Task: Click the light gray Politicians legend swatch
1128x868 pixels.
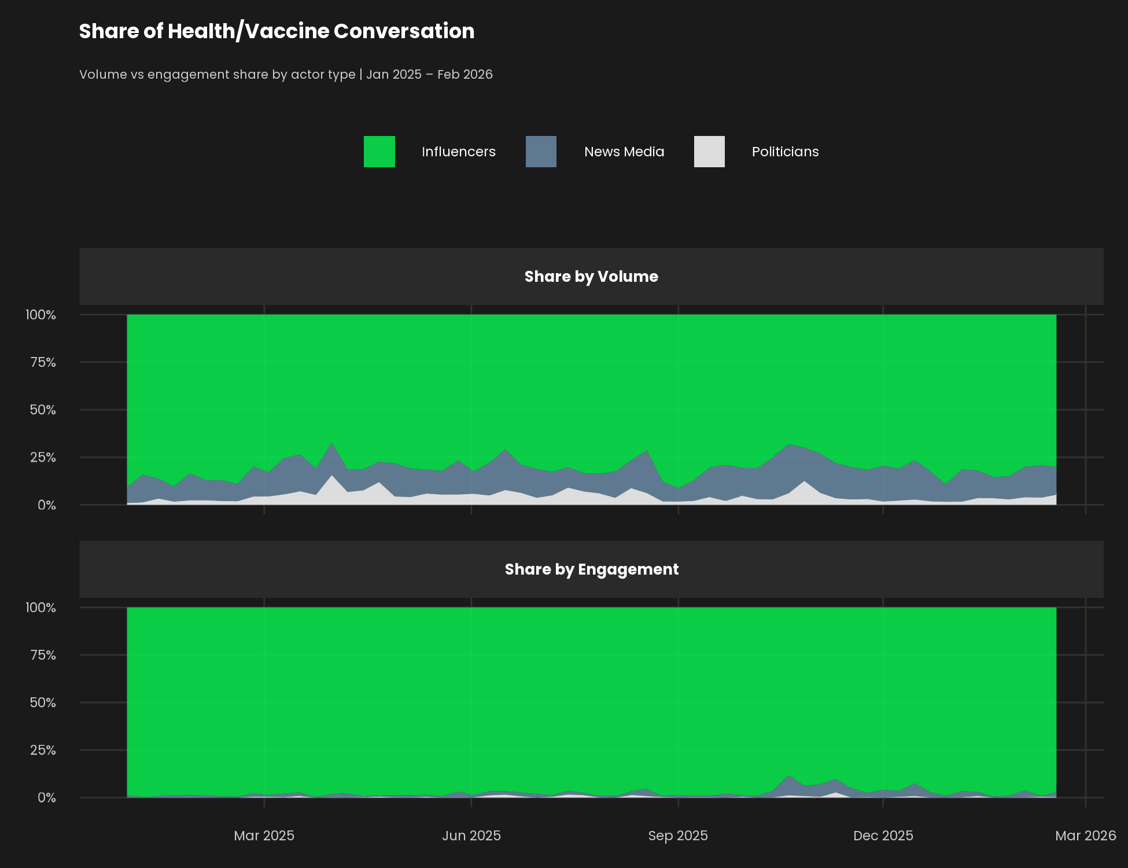Action: [709, 152]
